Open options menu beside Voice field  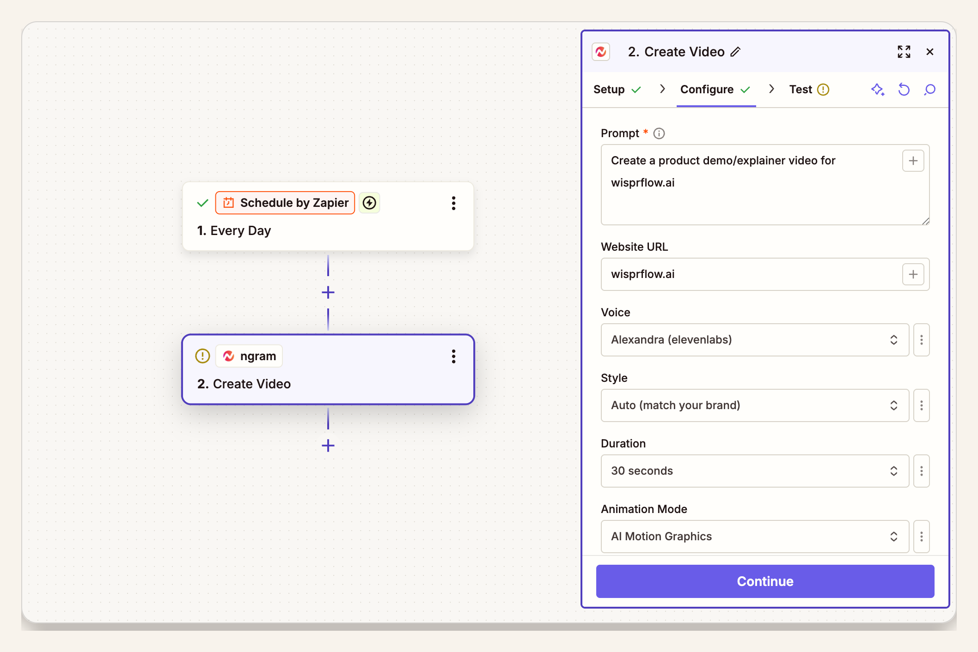(922, 340)
